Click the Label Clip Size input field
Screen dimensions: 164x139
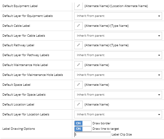pos(92,135)
